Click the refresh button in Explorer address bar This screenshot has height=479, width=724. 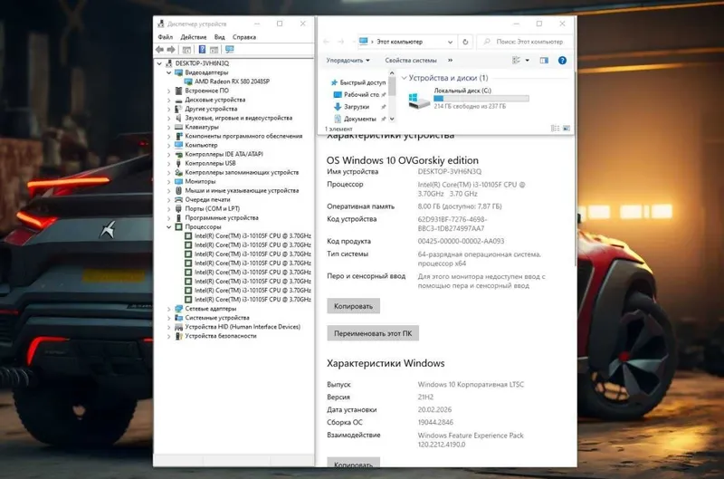pyautogui.click(x=465, y=42)
